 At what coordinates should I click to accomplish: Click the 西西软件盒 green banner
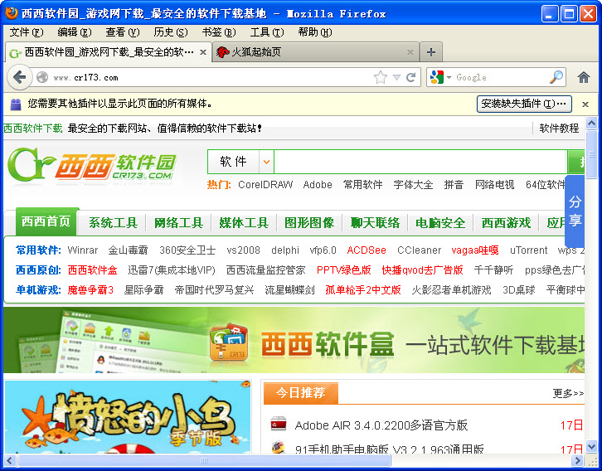pyautogui.click(x=294, y=340)
